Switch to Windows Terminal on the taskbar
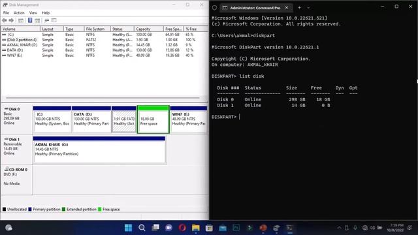 (290, 228)
